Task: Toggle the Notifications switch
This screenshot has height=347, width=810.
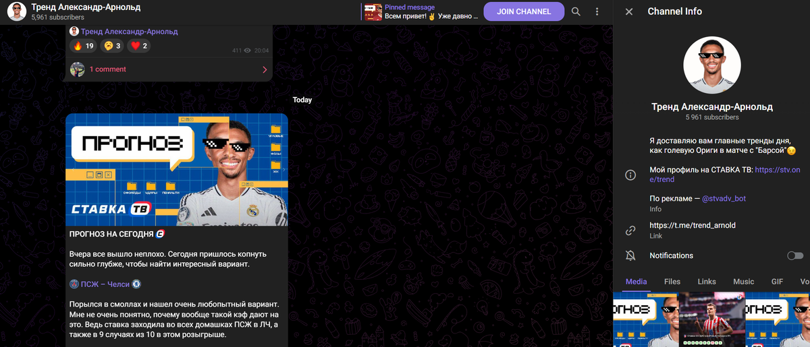Action: 795,255
